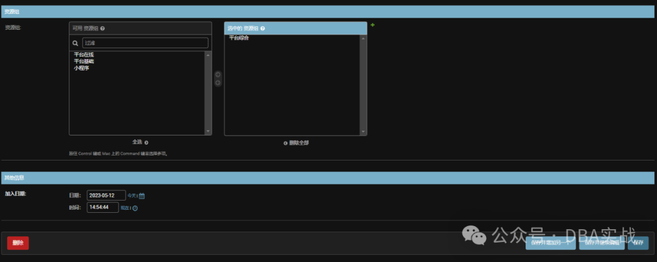Viewport: 657px width, 262px height.
Task: Open the calendar date picker icon
Action: coord(142,196)
